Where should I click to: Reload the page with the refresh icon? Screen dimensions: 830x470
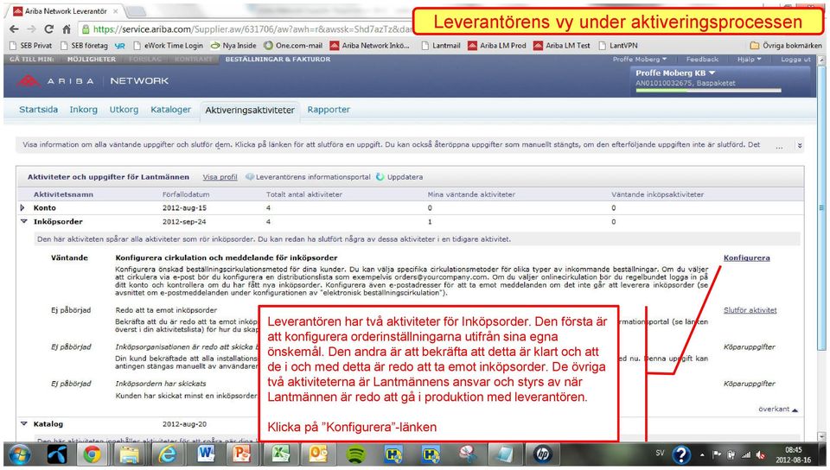48,29
